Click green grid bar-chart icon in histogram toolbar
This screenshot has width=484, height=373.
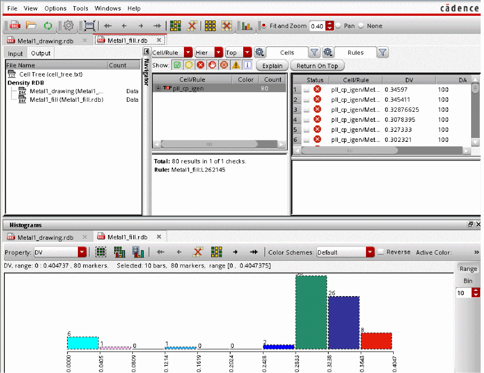coord(119,252)
